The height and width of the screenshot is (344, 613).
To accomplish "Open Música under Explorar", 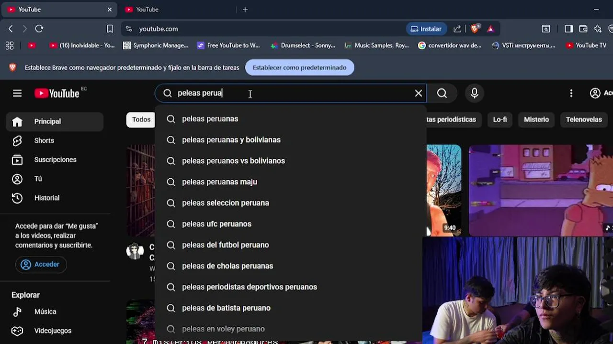I will click(55, 312).
